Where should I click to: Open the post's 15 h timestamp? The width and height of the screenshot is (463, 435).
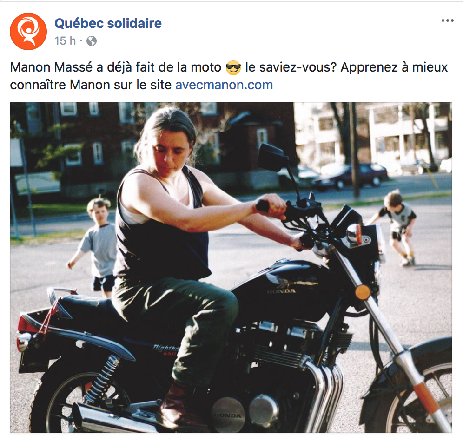[x=65, y=41]
